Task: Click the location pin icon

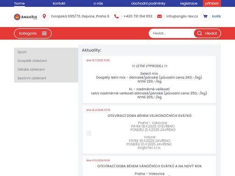Action: 45,16
